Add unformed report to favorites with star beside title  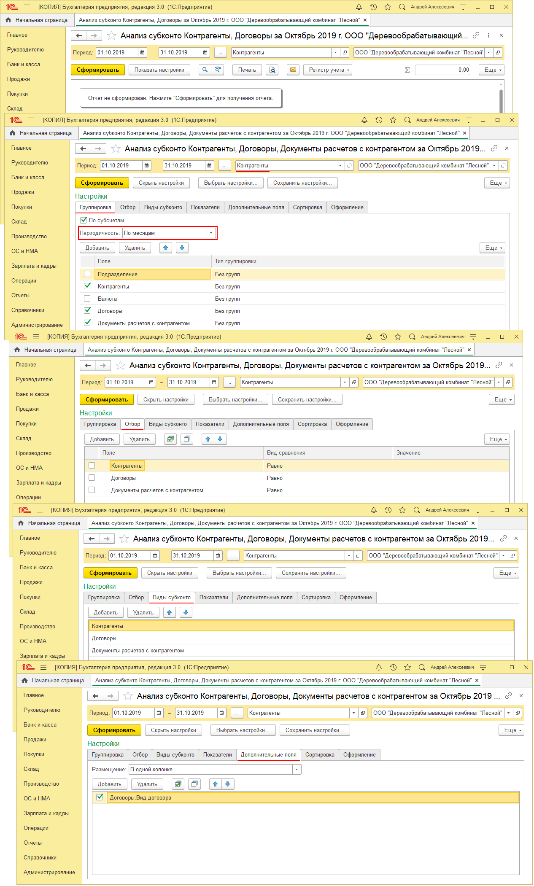pos(111,36)
